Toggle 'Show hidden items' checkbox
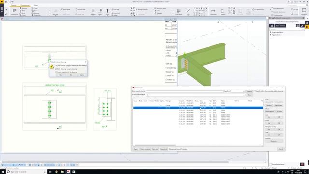This screenshot has width=309, height=174. (271, 164)
